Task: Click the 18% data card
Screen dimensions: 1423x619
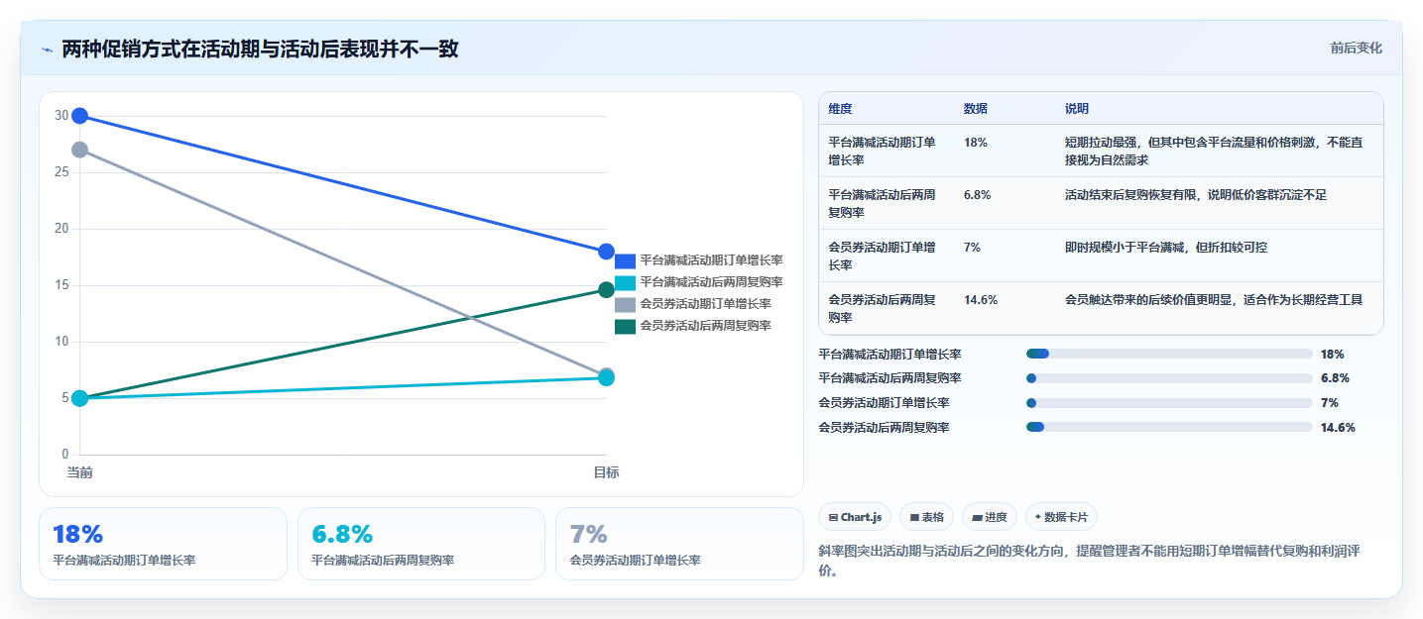Action: coord(163,544)
